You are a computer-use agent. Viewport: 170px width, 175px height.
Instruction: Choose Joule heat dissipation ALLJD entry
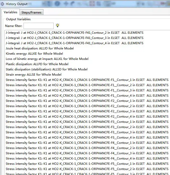(40, 48)
